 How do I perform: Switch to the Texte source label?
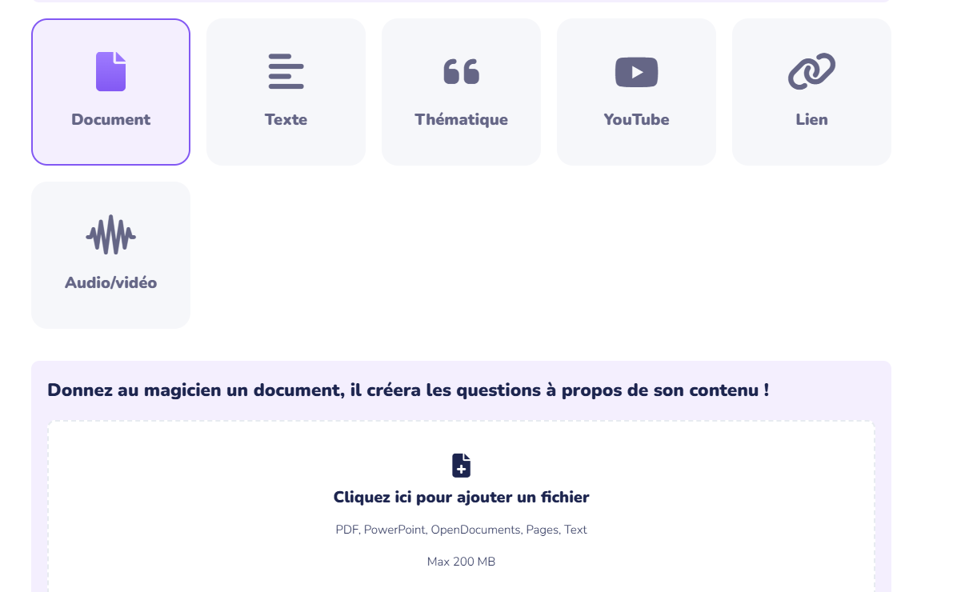286,119
